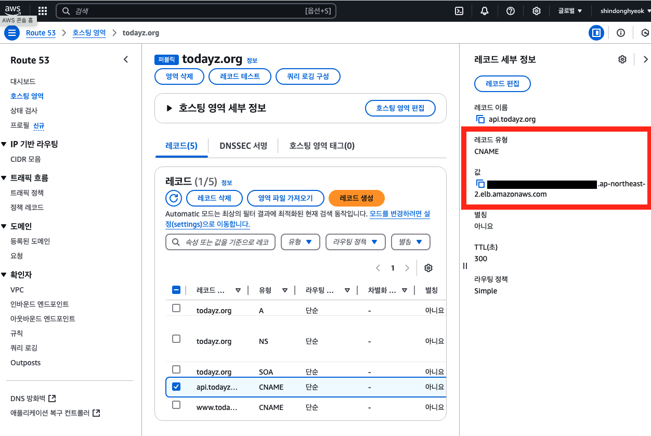Open the 별칭 filter dropdown
The image size is (651, 436).
coord(411,242)
